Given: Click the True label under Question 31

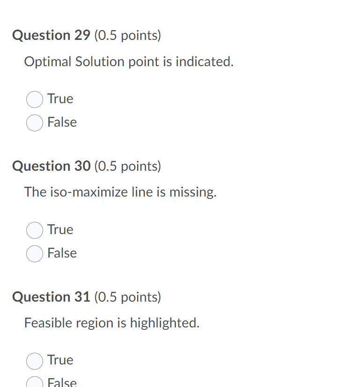Looking at the screenshot, I should click(x=60, y=360).
